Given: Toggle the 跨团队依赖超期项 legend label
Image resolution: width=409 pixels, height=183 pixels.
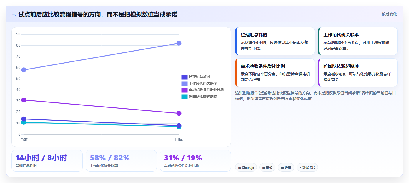Looking at the screenshot, I should [x=203, y=96].
